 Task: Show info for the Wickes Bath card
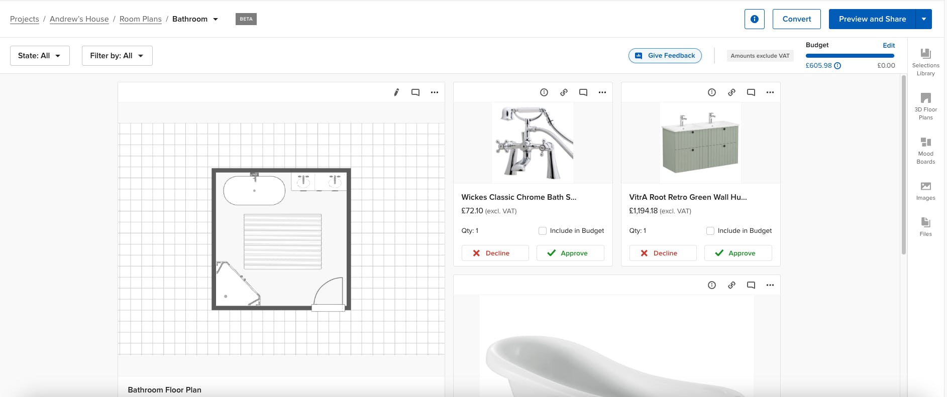tap(544, 92)
